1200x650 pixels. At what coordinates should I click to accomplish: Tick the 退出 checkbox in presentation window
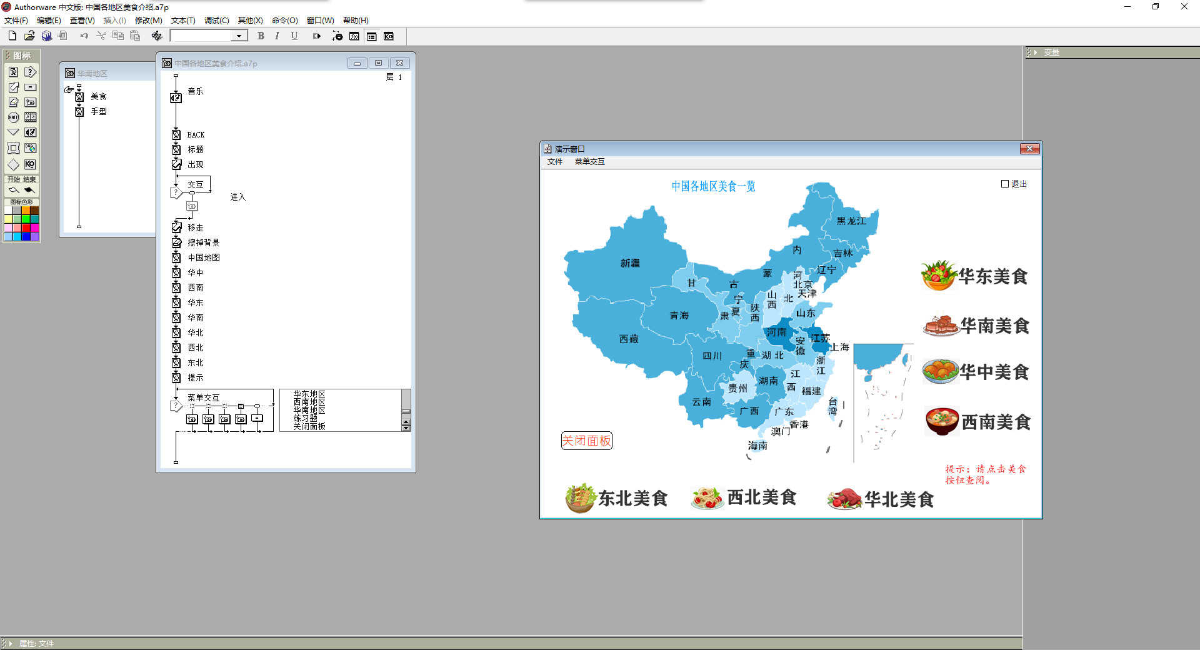pyautogui.click(x=1005, y=184)
